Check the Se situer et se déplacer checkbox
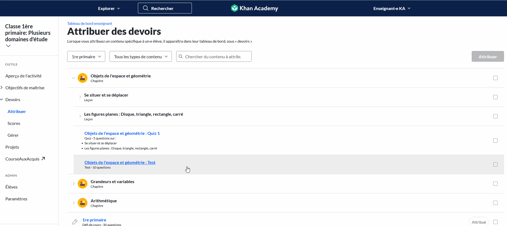 495,97
